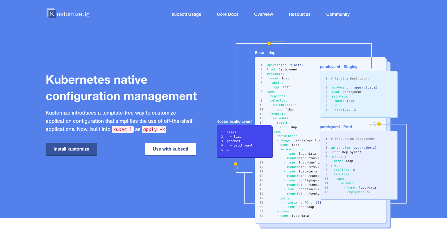This screenshot has height=237, width=447.
Task: Click the '- patch.yaml' line in Kustomization card
Action: [x=241, y=145]
